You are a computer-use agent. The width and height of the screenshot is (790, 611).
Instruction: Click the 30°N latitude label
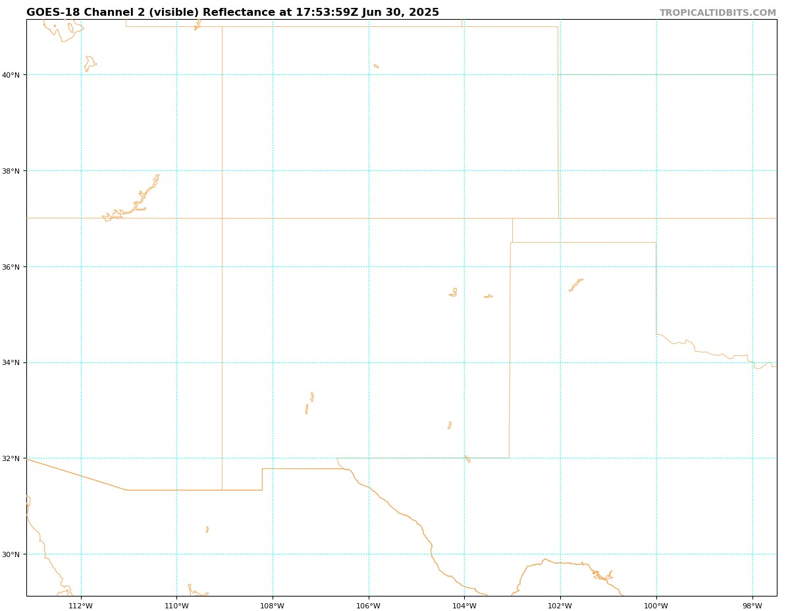[10, 554]
